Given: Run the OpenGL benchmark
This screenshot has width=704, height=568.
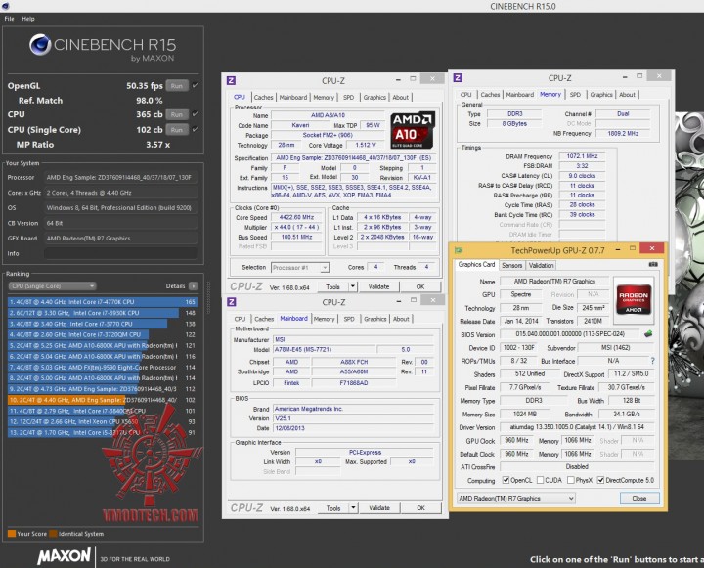Looking at the screenshot, I should click(177, 85).
